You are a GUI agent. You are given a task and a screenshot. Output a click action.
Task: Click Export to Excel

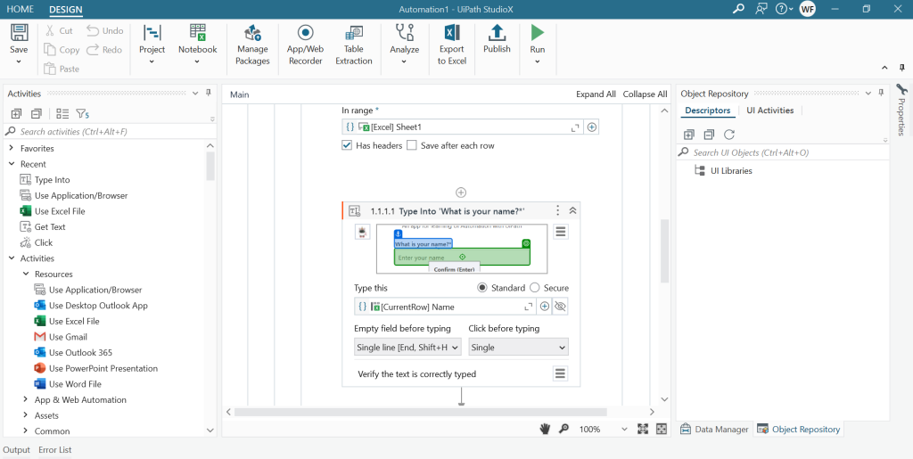(452, 45)
